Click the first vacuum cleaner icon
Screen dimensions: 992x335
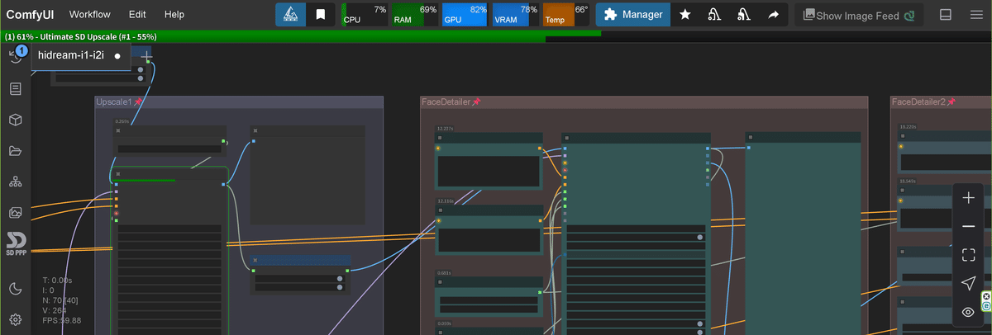pyautogui.click(x=714, y=15)
